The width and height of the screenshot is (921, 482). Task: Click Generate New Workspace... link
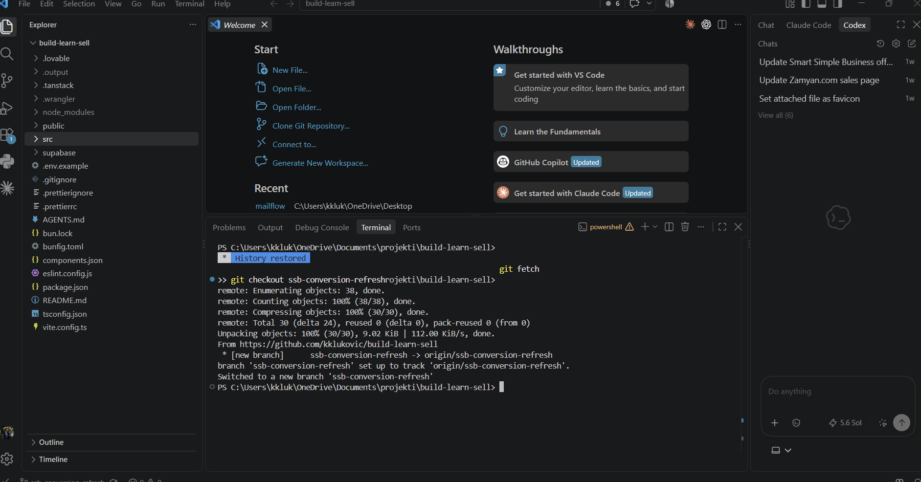coord(320,163)
